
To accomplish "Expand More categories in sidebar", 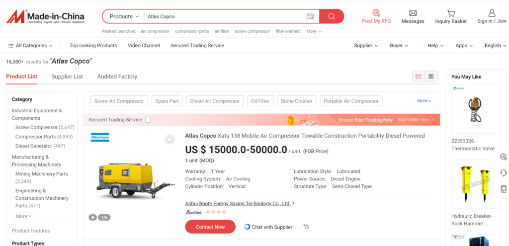I will tap(24, 216).
